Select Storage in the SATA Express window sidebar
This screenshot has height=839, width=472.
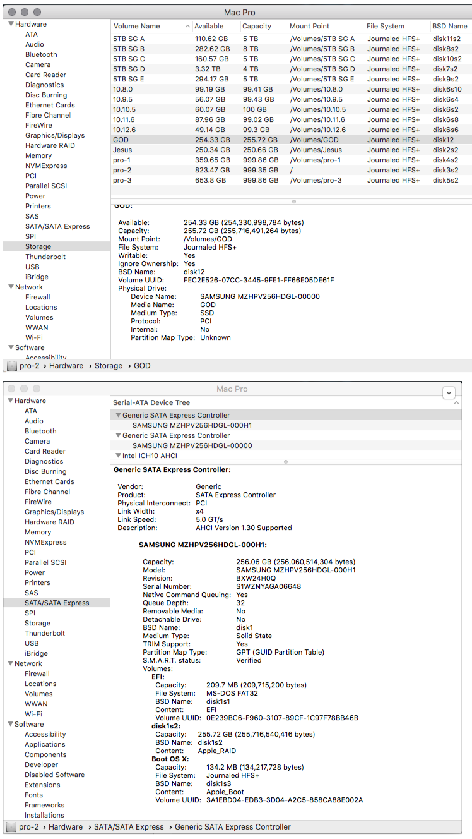37,623
